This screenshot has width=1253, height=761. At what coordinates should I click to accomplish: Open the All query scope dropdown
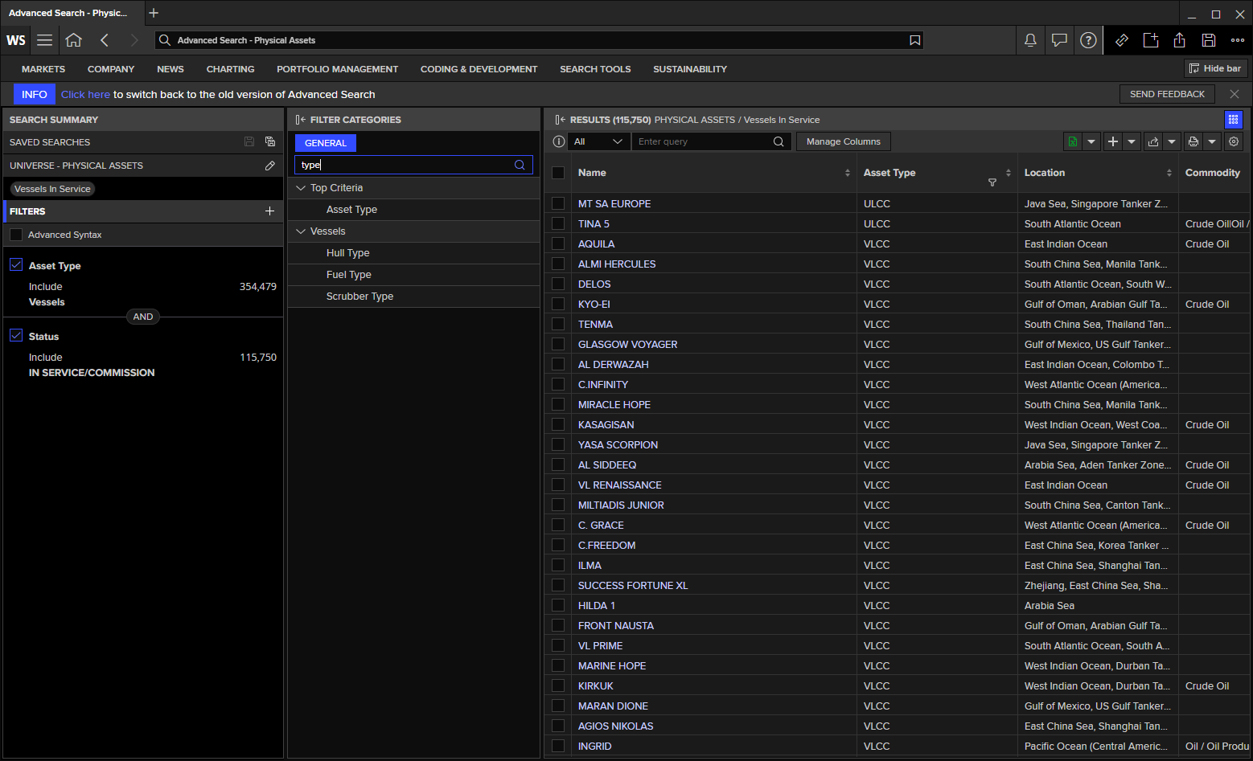click(598, 141)
